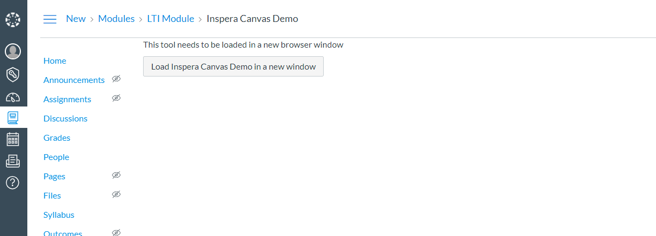Open the Account profile avatar icon

point(13,51)
